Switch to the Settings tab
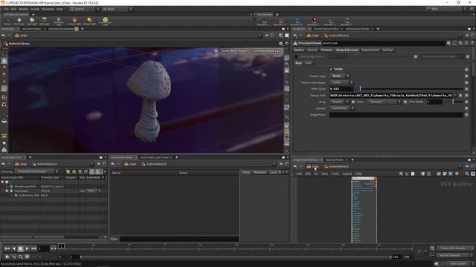Image resolution: width=476 pixels, height=267 pixels. (387, 50)
